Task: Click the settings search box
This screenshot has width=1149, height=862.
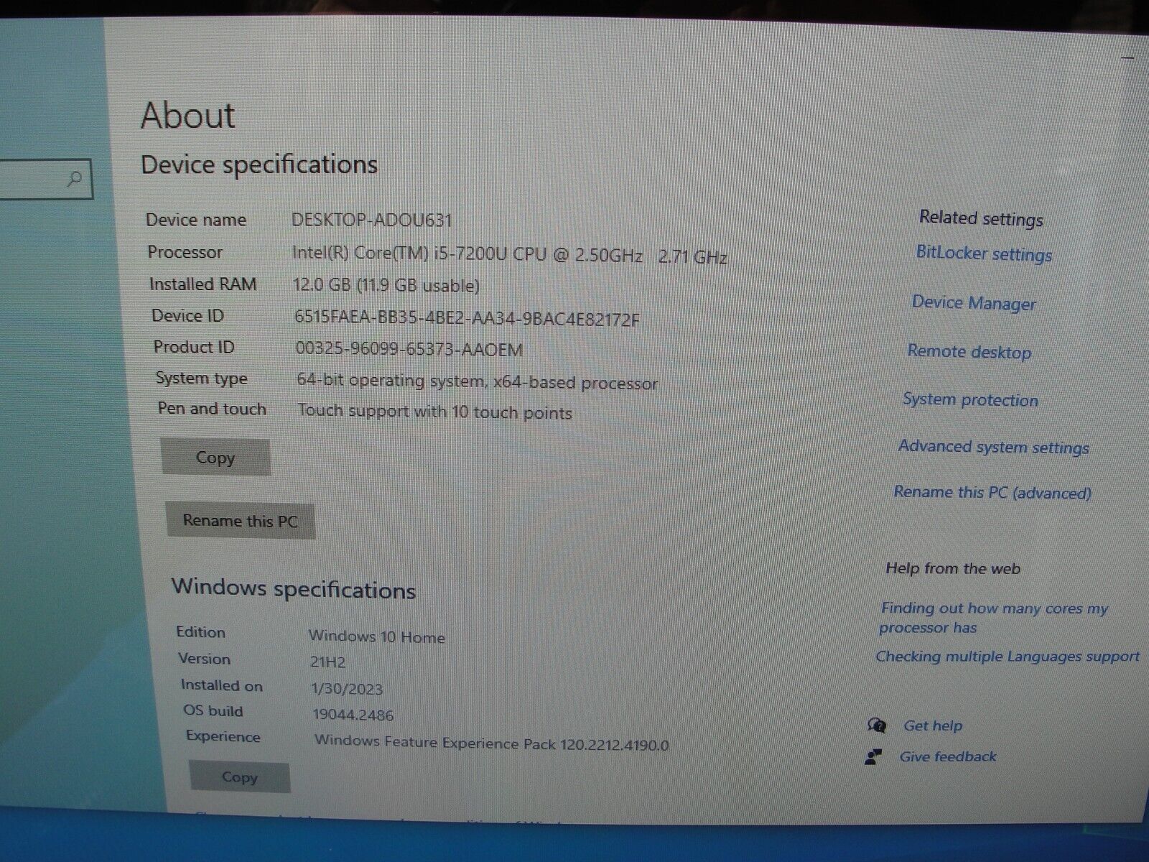Action: point(46,179)
